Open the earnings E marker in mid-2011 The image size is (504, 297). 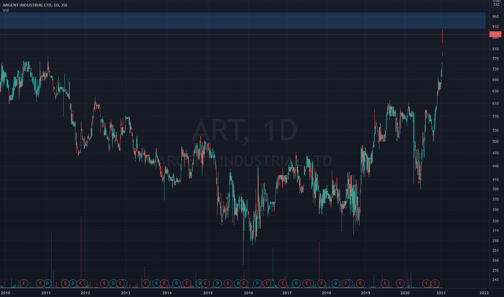(65, 283)
